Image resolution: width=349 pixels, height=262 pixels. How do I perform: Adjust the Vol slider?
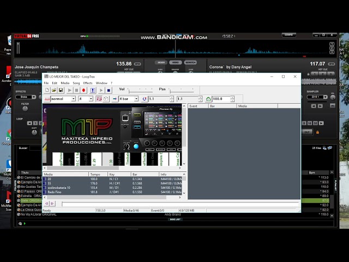pos(141,91)
